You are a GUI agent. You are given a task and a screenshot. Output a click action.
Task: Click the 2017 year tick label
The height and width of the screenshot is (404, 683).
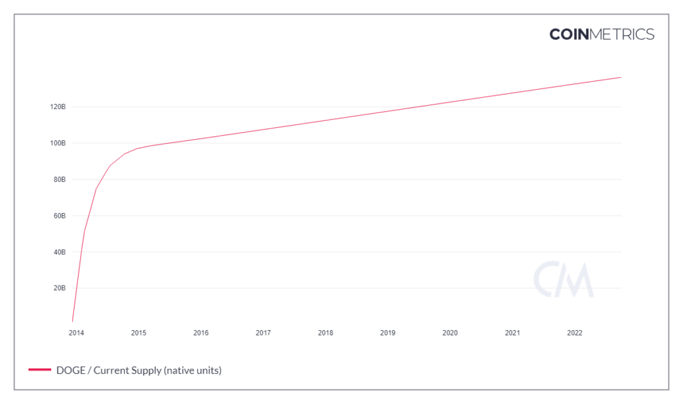click(263, 333)
